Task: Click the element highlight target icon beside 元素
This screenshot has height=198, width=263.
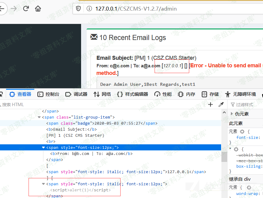Action: (242, 132)
